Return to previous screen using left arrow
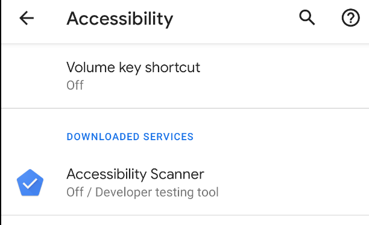The width and height of the screenshot is (369, 225). point(27,18)
